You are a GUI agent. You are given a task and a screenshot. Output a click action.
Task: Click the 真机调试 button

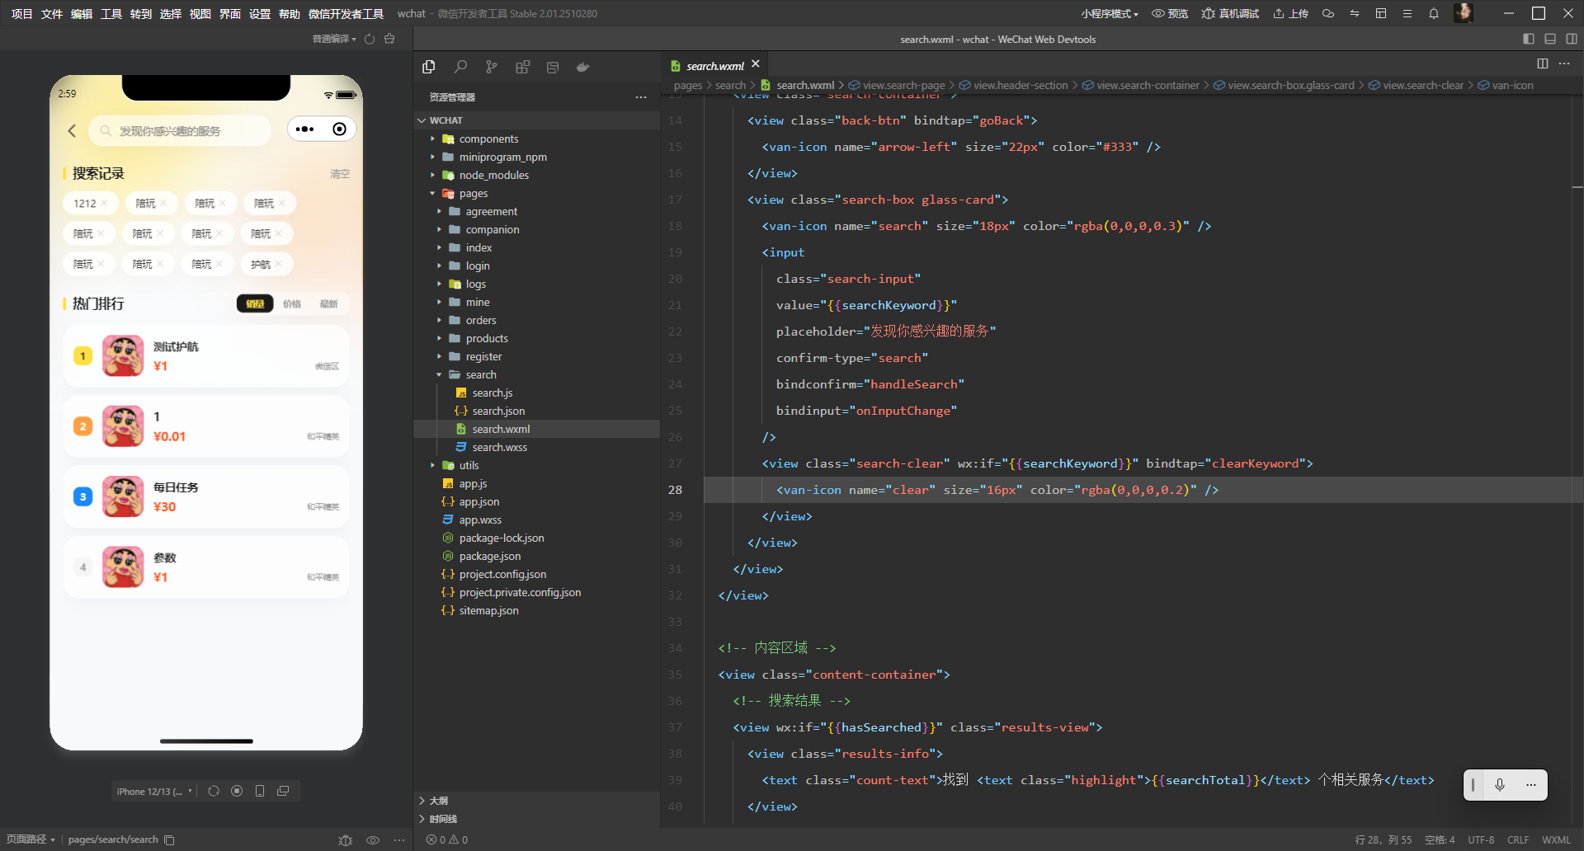[1230, 13]
